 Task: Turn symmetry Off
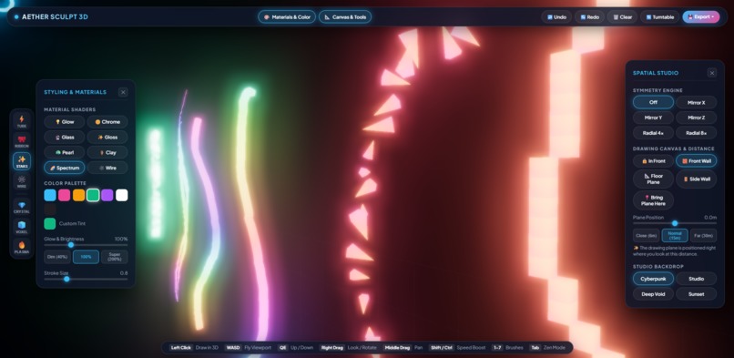coord(654,103)
